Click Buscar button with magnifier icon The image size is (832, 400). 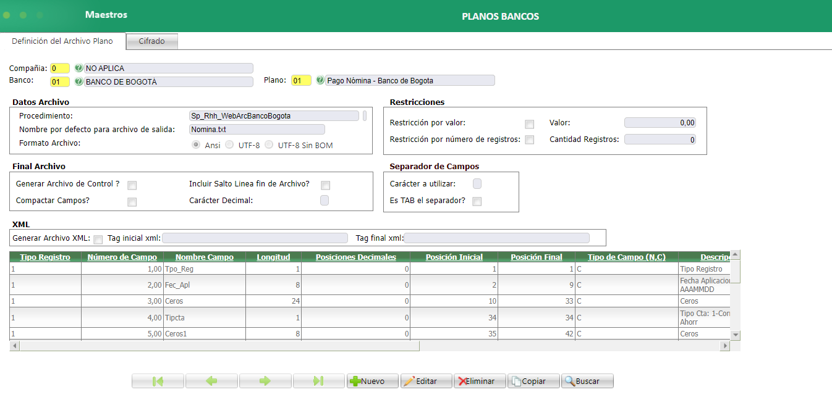click(588, 381)
